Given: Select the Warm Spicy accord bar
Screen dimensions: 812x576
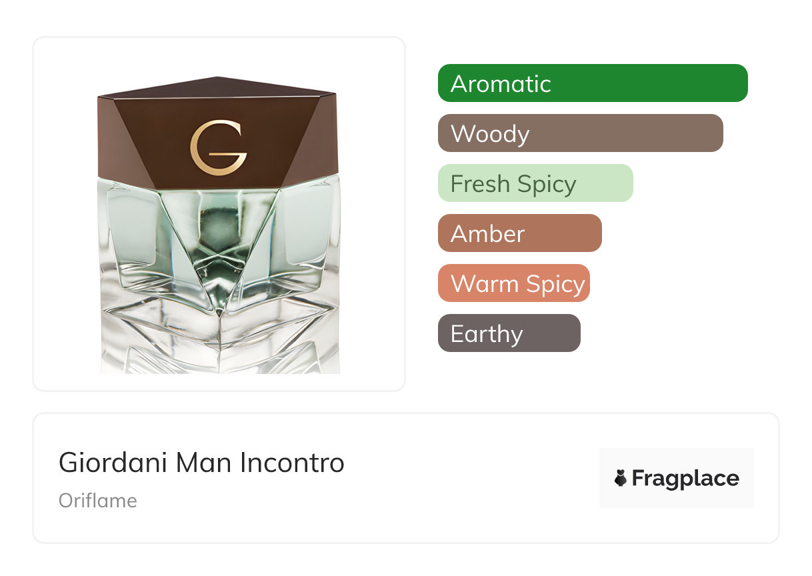Looking at the screenshot, I should pos(513,283).
